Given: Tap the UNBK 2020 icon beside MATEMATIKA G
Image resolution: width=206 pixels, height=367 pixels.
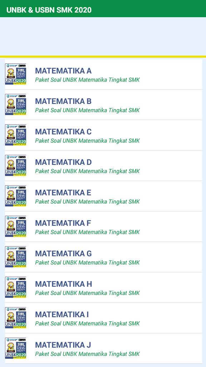Looking at the screenshot, I should pos(15,257).
